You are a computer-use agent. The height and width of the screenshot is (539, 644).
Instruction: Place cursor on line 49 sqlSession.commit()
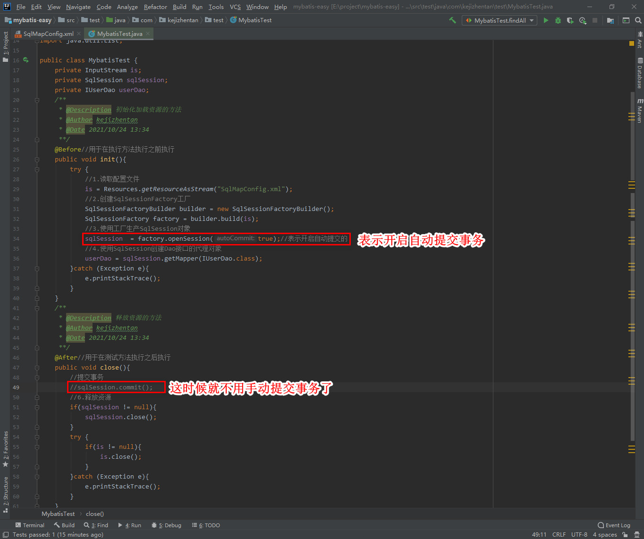111,387
